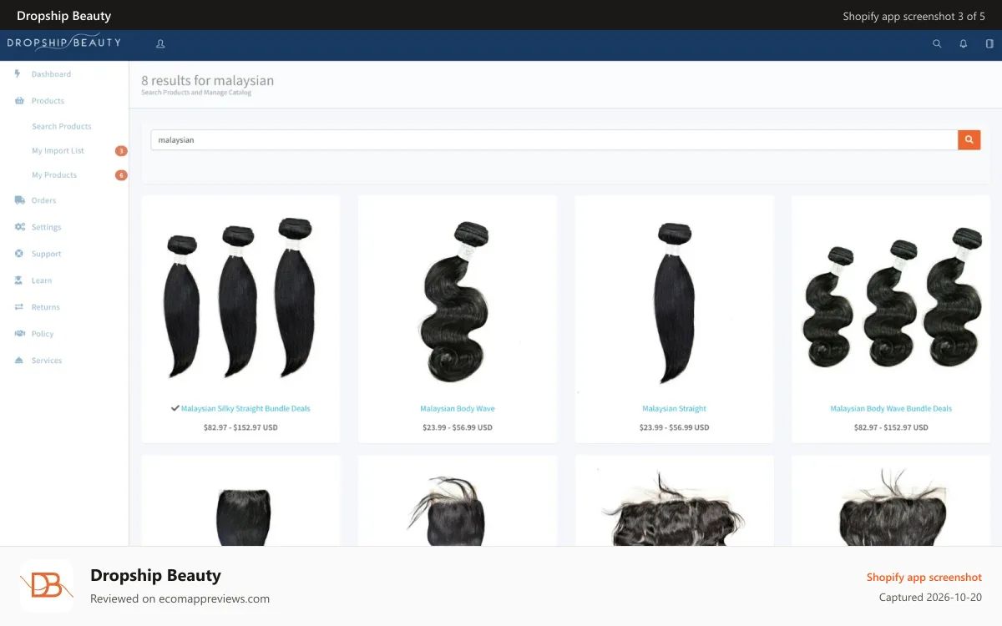Screen dimensions: 1002x626
Task: Focus the search field containing malaysian
Action: (x=554, y=140)
